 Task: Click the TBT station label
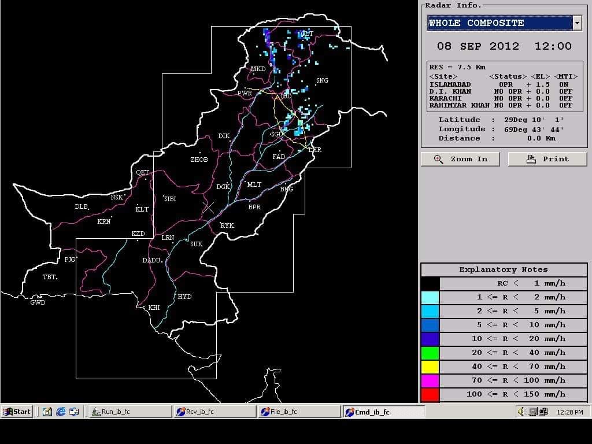50,277
